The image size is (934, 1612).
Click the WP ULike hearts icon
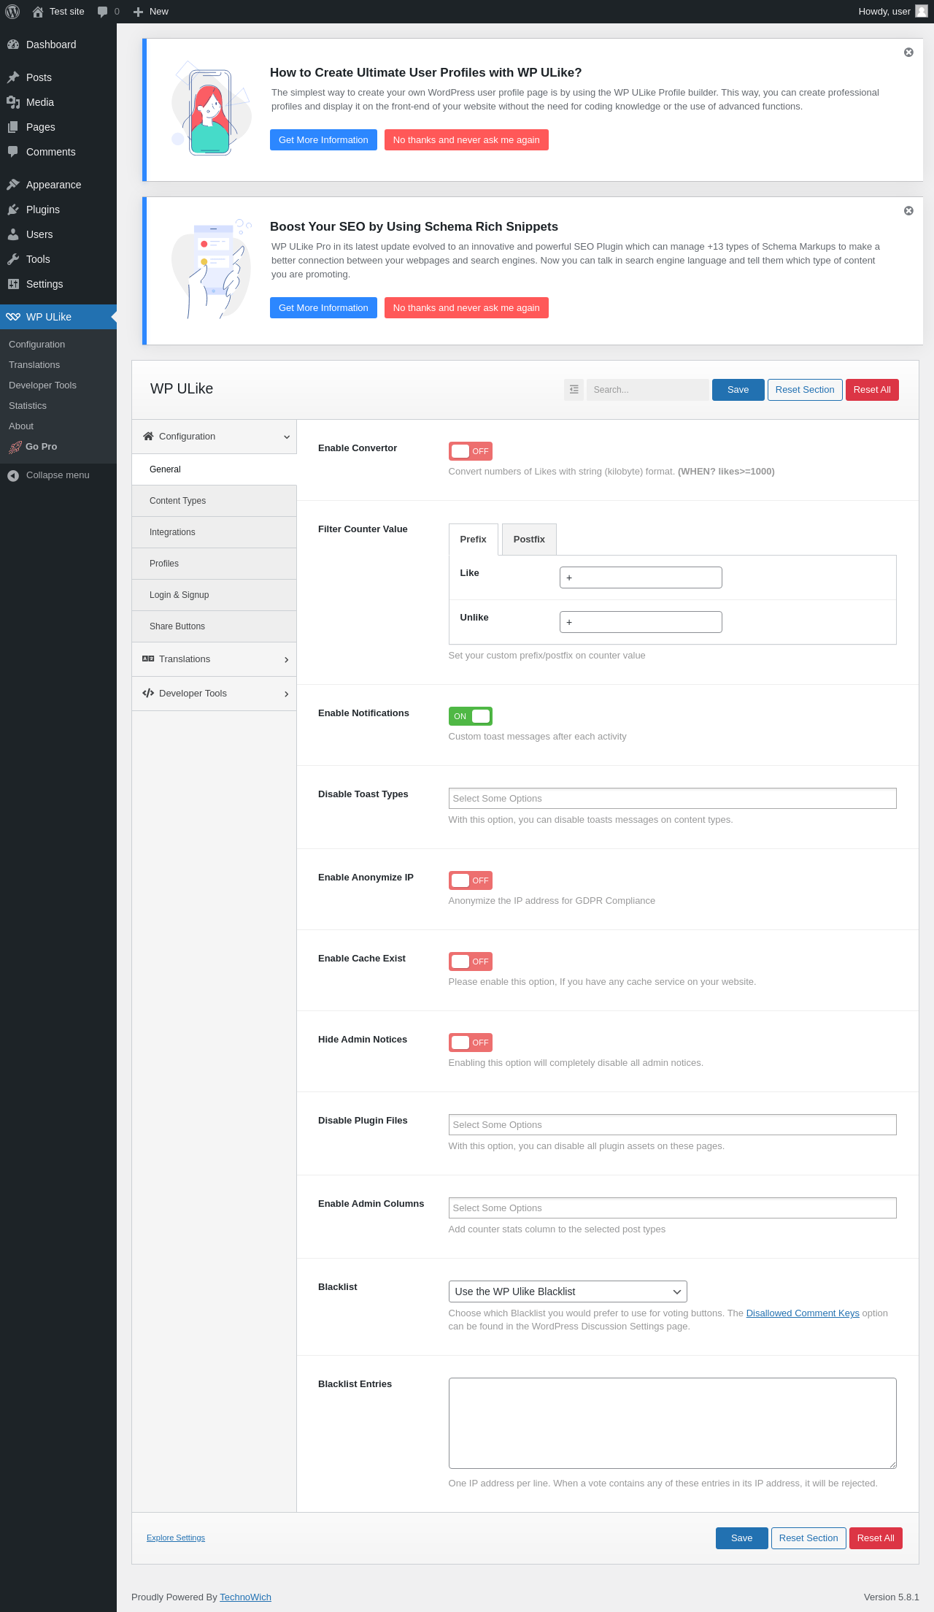(13, 317)
